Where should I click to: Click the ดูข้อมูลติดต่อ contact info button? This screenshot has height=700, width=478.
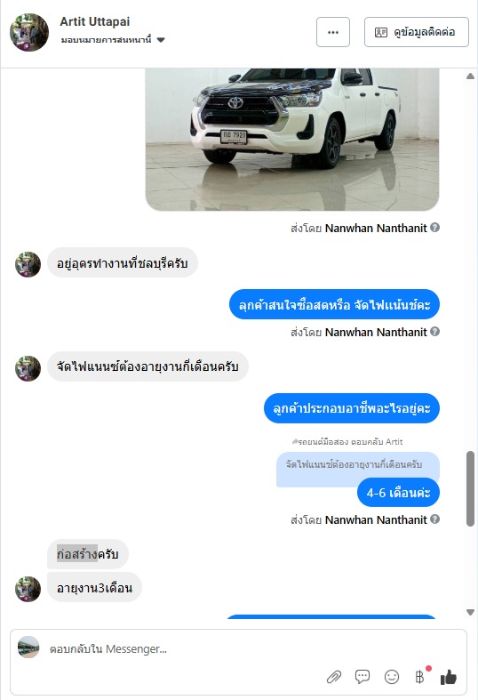(x=417, y=32)
